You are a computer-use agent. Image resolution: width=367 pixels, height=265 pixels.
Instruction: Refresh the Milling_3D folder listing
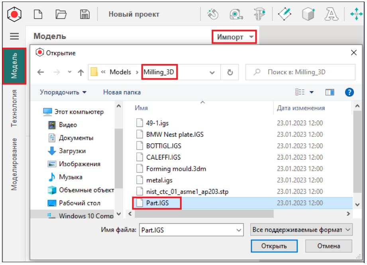pyautogui.click(x=230, y=72)
